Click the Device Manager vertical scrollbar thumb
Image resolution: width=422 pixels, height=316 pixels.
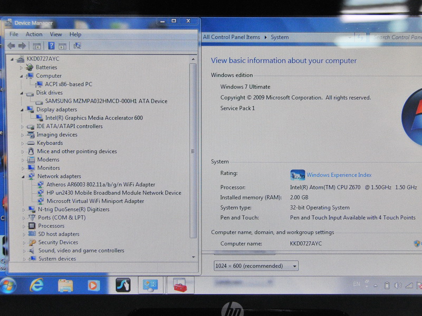point(193,151)
